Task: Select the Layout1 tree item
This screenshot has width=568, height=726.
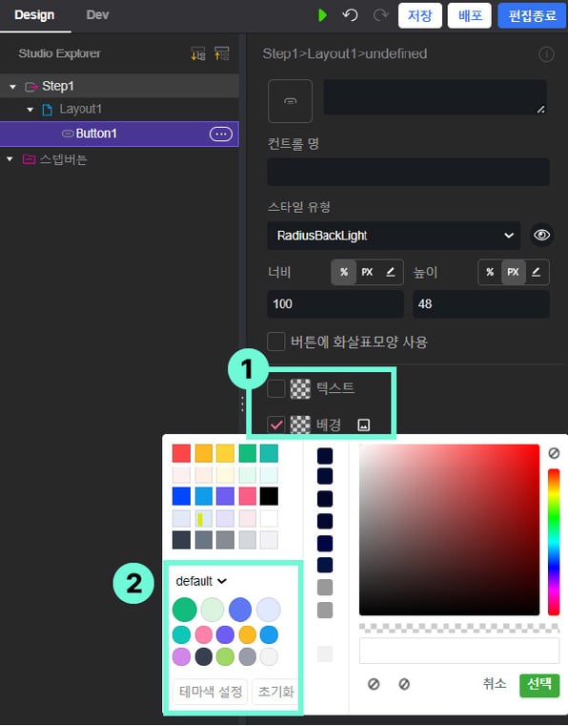Action: point(80,110)
